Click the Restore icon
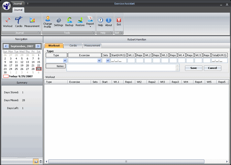This screenshot has width=231, height=165. point(80,20)
